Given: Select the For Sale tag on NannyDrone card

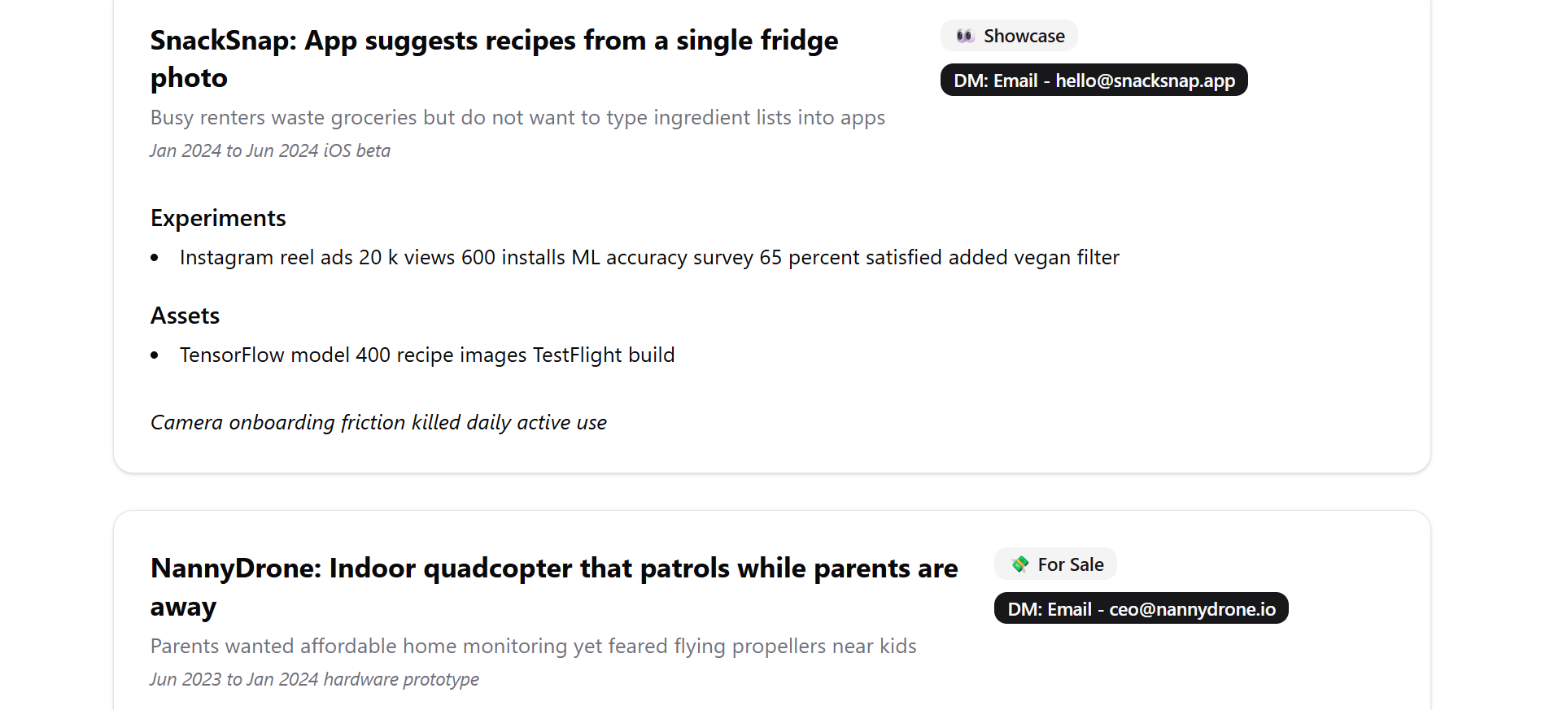Looking at the screenshot, I should pos(1055,564).
